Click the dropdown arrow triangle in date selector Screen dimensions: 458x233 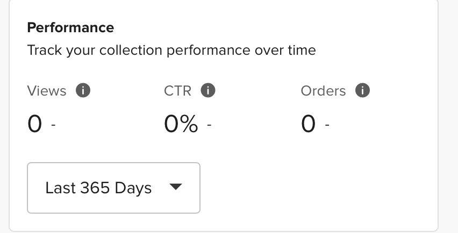point(176,187)
